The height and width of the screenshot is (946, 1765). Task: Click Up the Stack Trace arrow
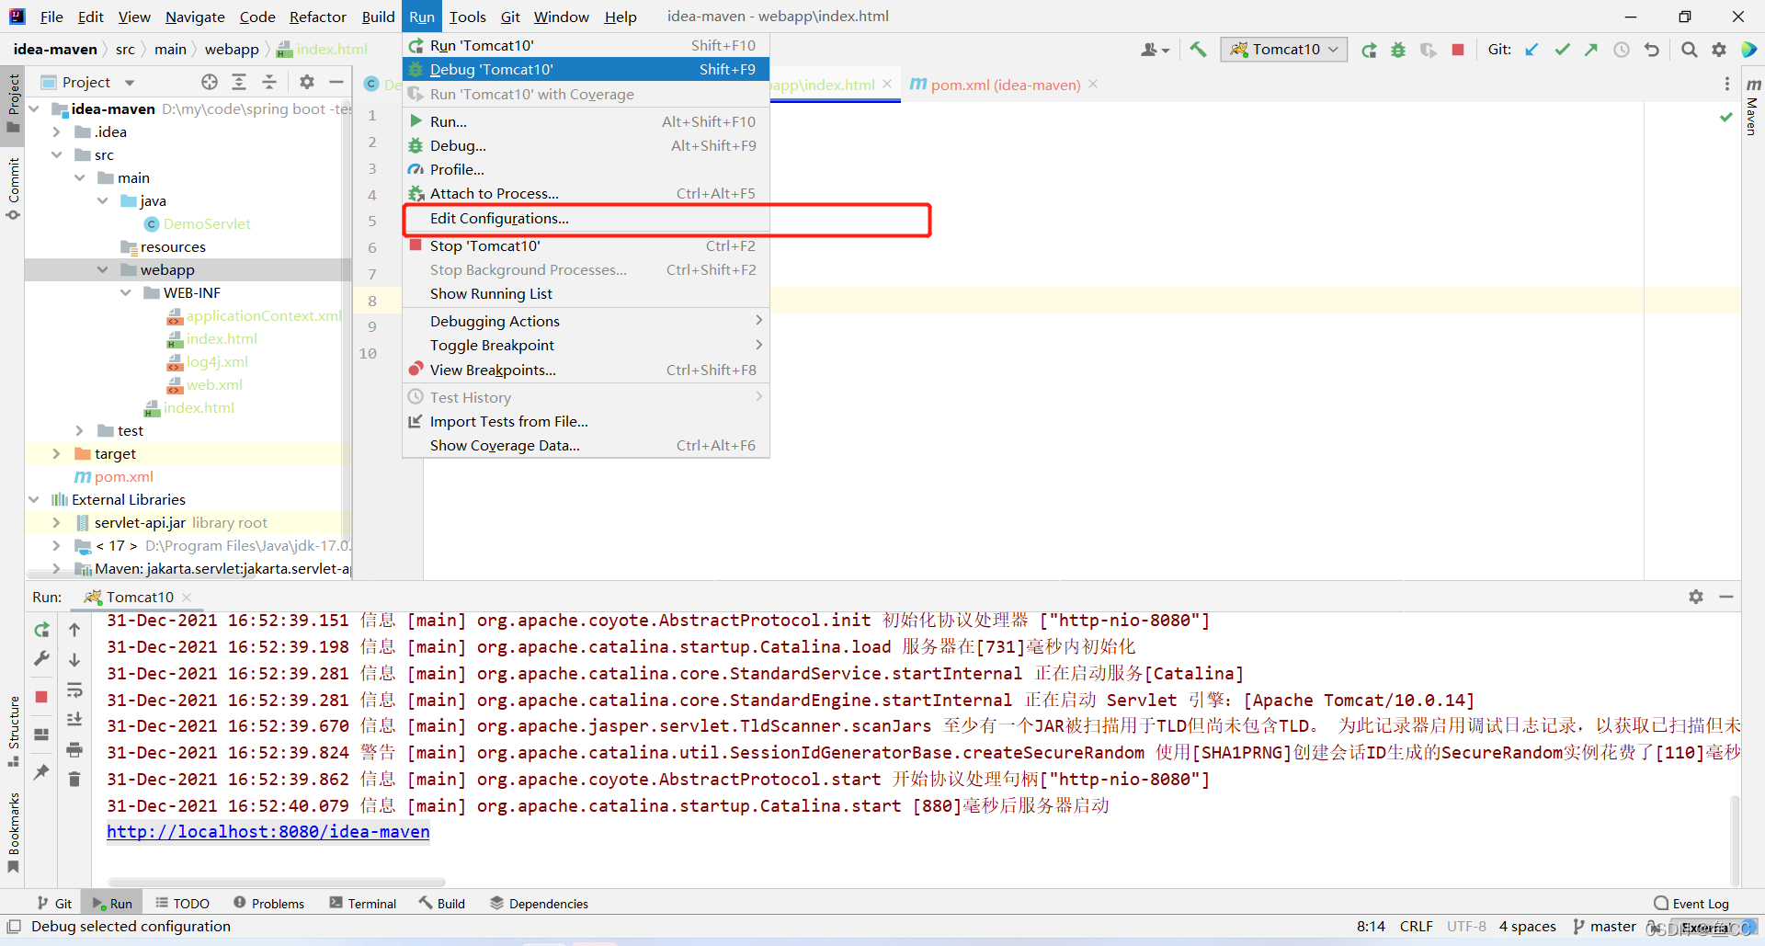[74, 630]
